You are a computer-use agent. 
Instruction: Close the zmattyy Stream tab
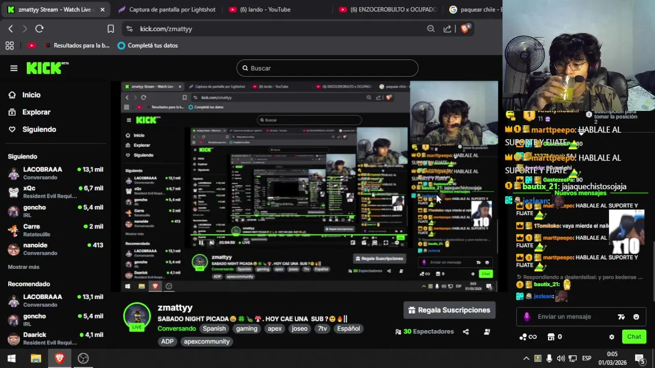pyautogui.click(x=102, y=9)
